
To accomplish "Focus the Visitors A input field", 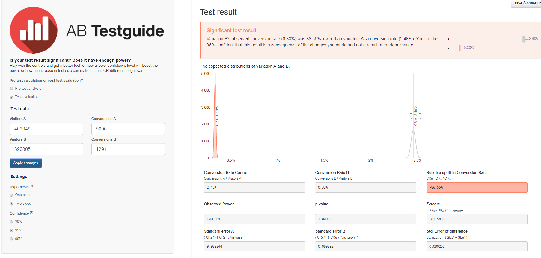I will 46,129.
